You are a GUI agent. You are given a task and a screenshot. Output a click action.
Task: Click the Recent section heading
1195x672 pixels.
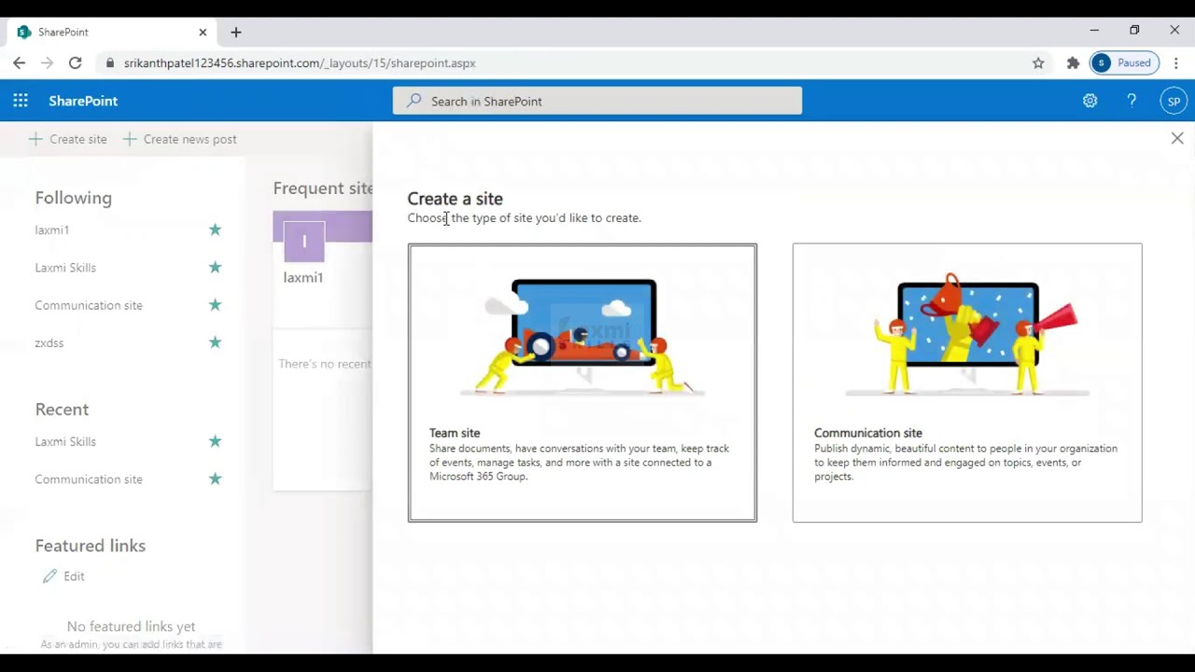62,409
